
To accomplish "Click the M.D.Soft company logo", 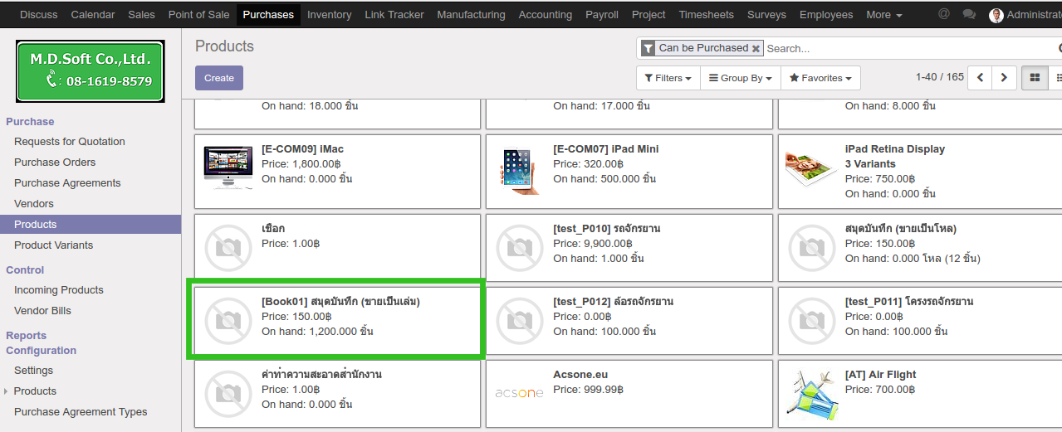I will pos(91,70).
